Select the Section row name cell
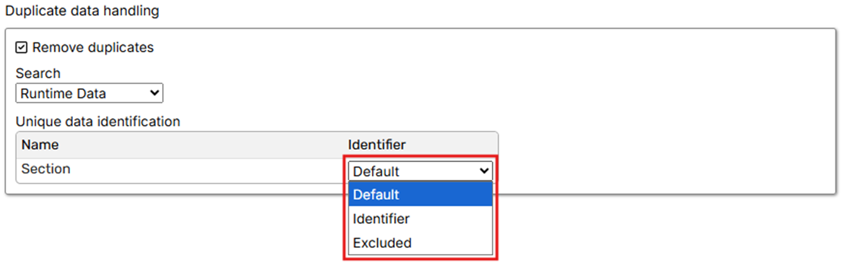The height and width of the screenshot is (262, 844). 46,169
